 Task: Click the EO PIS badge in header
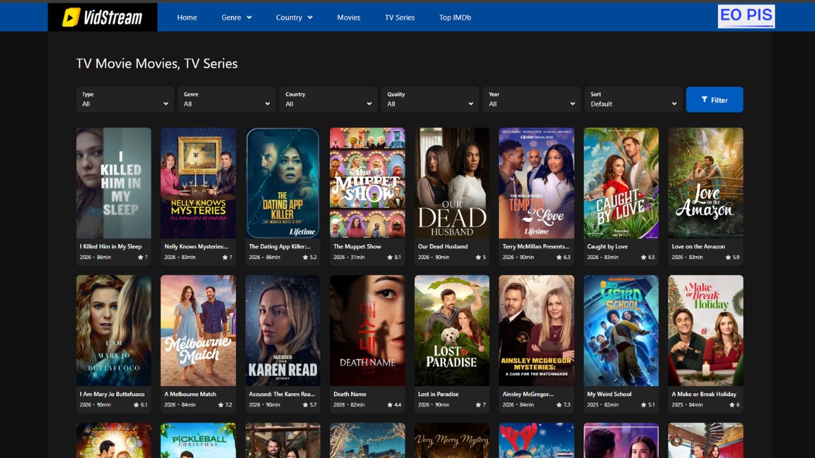(x=746, y=16)
